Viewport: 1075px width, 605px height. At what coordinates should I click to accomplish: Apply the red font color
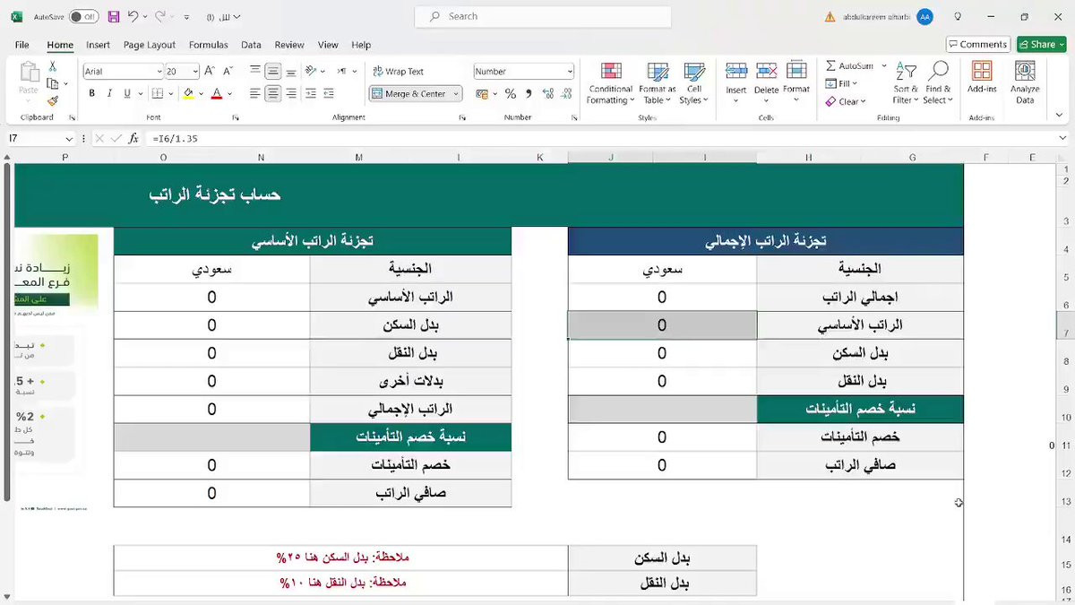pos(217,93)
